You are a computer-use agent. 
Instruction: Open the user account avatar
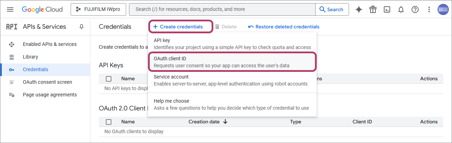pos(443,9)
